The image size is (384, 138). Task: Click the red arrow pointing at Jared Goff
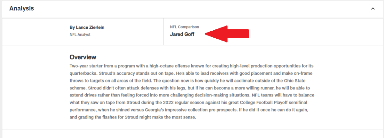[x=227, y=34]
